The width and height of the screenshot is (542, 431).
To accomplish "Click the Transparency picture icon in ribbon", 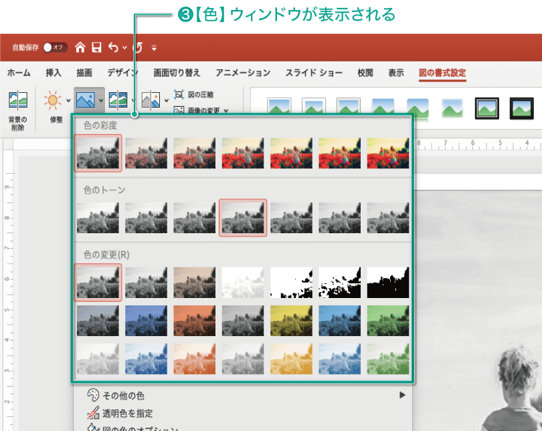I will point(151,100).
